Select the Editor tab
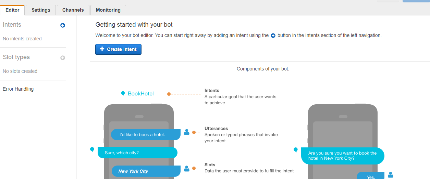Viewport: 430px width, 184px height. tap(12, 10)
